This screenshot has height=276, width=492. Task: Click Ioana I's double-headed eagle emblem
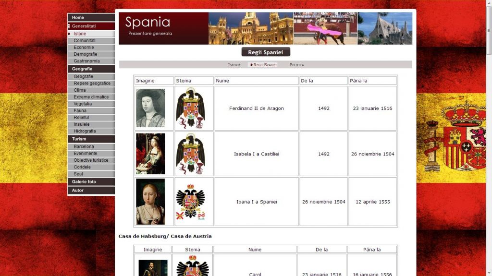click(x=190, y=202)
